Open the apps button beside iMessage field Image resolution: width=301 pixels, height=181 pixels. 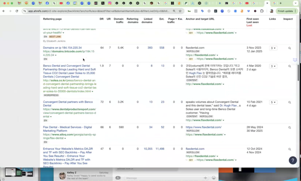coord(118,178)
